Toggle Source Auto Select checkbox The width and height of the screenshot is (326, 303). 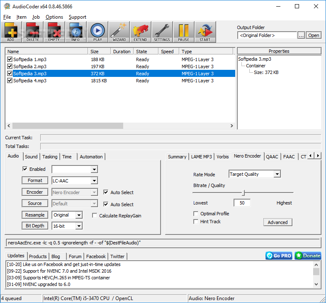[106, 204]
